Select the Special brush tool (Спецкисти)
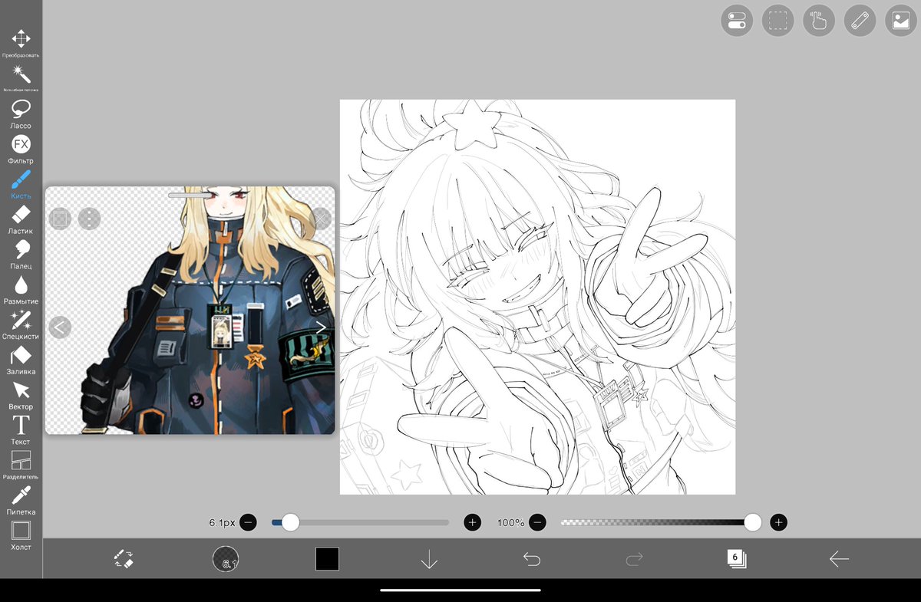This screenshot has width=921, height=602. pyautogui.click(x=21, y=325)
